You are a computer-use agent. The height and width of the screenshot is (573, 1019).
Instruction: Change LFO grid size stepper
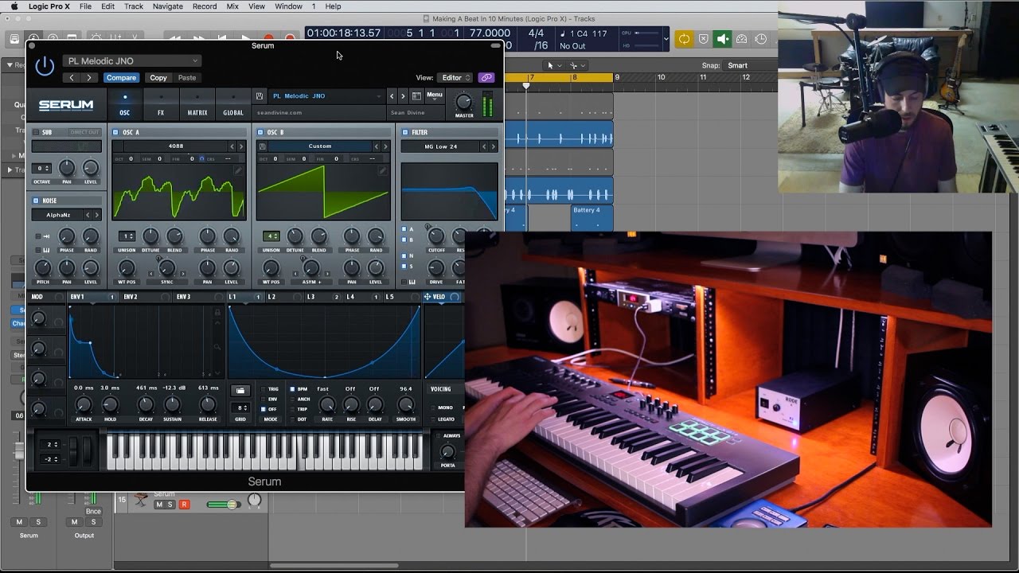coord(240,407)
